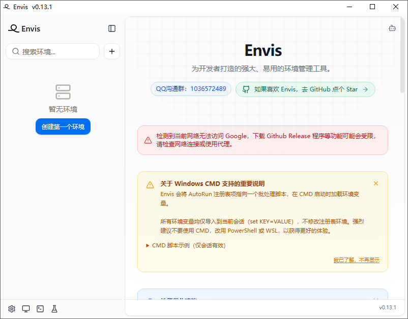The image size is (408, 319).
Task: Click the server icon above 暂无环境
Action: click(x=63, y=92)
